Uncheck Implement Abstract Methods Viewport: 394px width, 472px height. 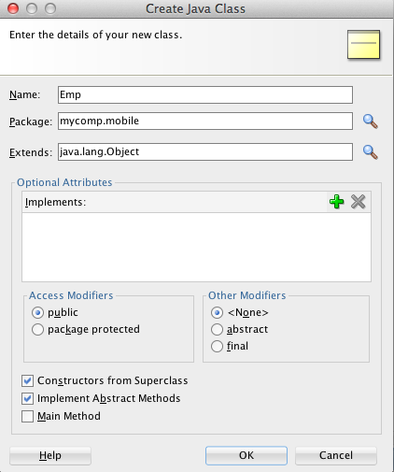pyautogui.click(x=27, y=398)
